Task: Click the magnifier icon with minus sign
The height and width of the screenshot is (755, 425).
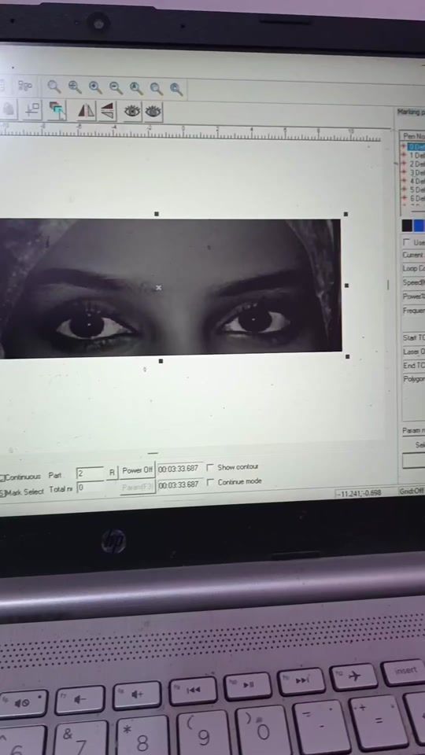Action: click(116, 87)
